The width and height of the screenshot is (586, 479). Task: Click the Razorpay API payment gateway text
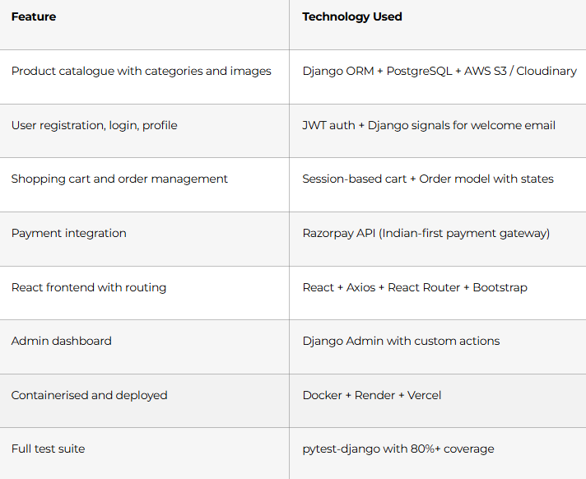(426, 234)
